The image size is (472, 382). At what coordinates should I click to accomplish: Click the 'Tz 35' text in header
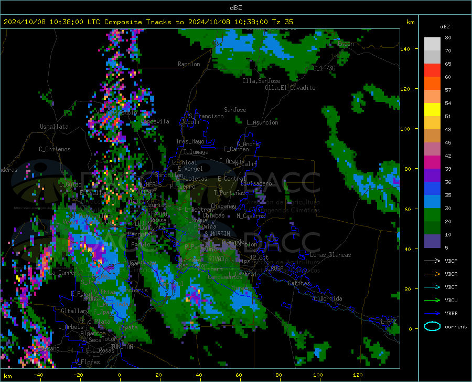point(283,22)
